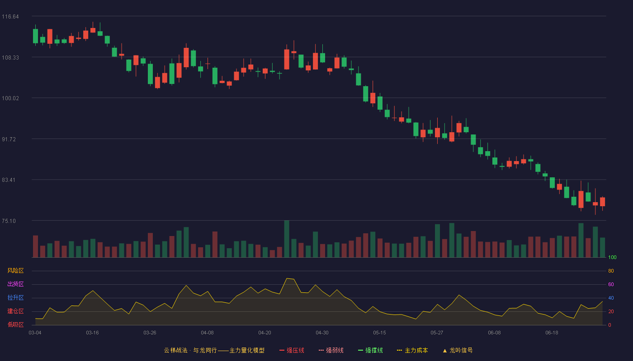
Task: Click the red 20 indicator axis value
Action: coord(611,312)
